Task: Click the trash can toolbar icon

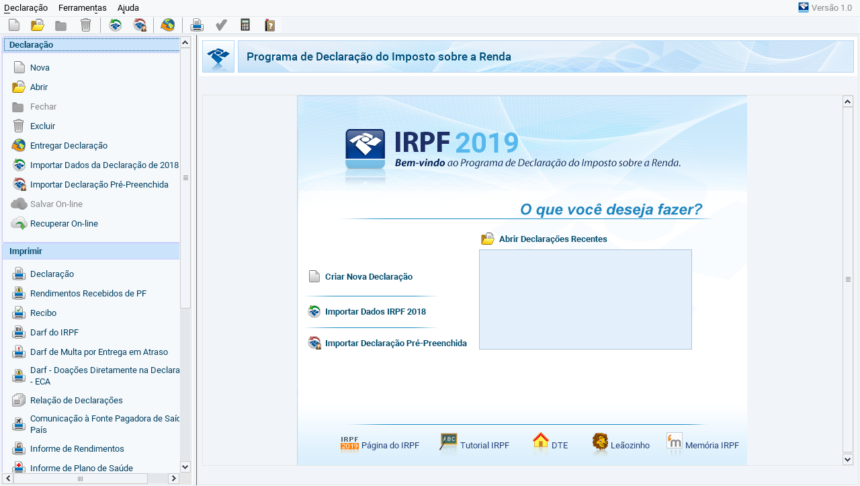Action: click(x=85, y=26)
